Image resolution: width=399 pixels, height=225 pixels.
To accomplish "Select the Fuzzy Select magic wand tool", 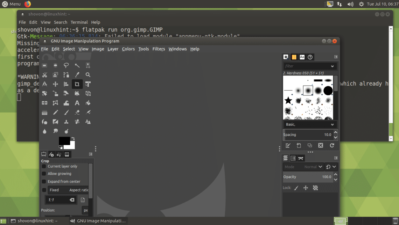I will click(77, 65).
